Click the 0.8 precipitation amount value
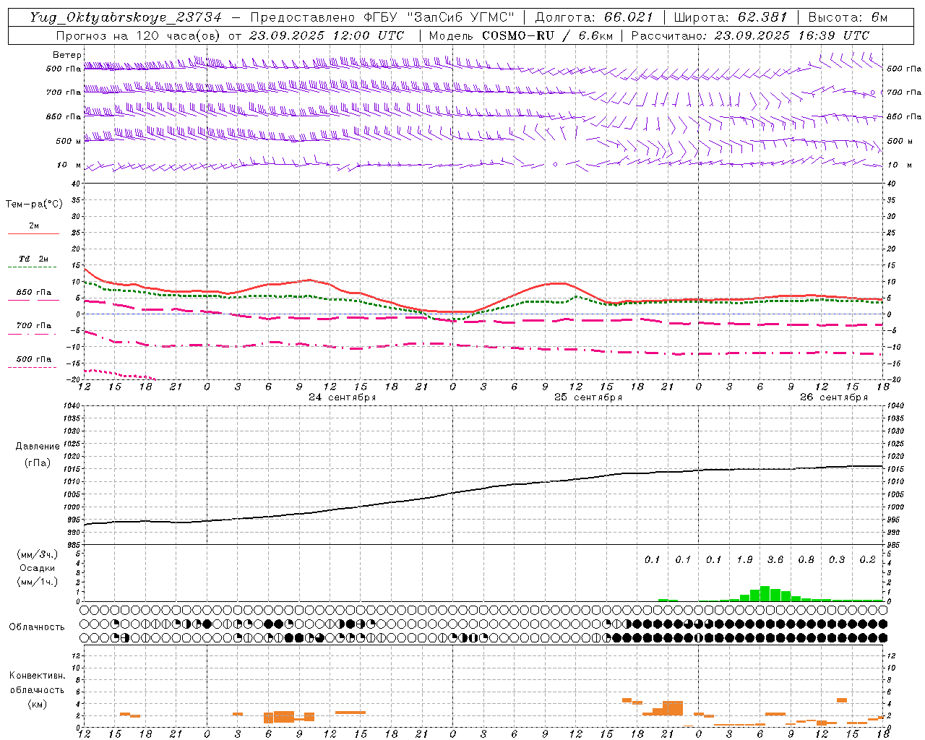The height and width of the screenshot is (740, 925). (806, 559)
